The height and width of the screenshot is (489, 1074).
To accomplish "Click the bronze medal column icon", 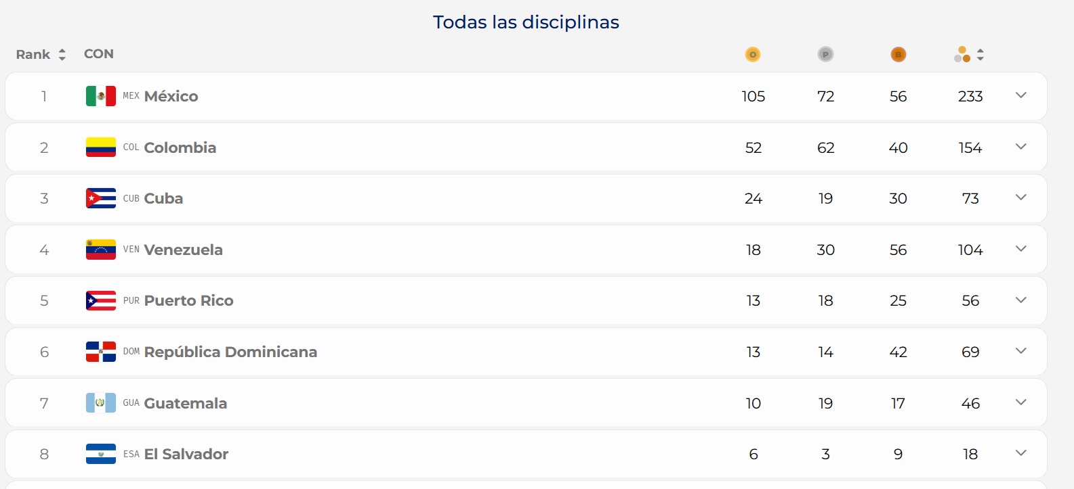I will (x=899, y=55).
